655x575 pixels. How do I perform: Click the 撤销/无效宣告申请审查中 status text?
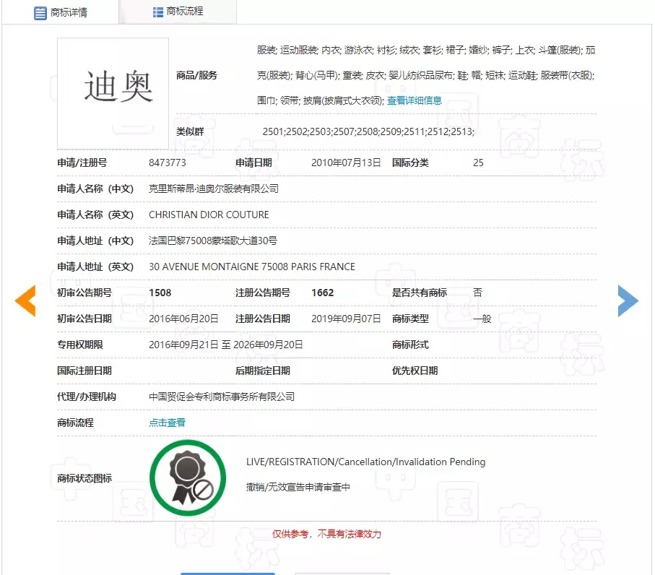(298, 487)
